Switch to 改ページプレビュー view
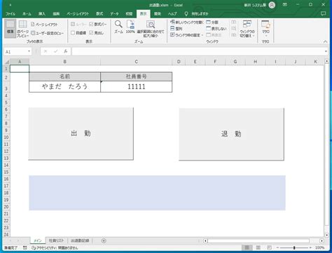Image resolution: width=332 pixels, height=253 pixels. [22, 29]
